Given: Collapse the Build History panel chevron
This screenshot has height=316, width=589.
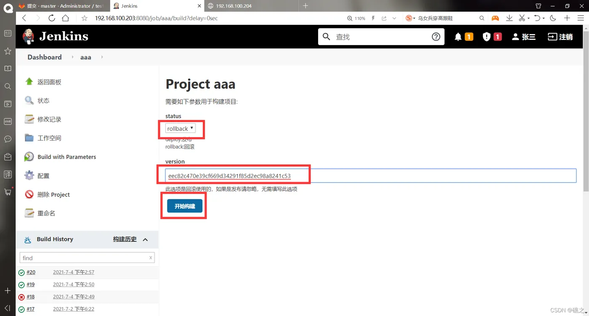Looking at the screenshot, I should point(145,239).
